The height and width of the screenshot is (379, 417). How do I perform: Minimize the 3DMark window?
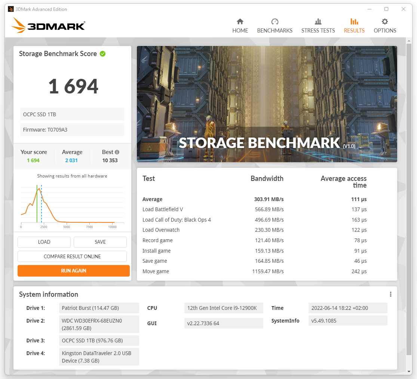(x=370, y=9)
